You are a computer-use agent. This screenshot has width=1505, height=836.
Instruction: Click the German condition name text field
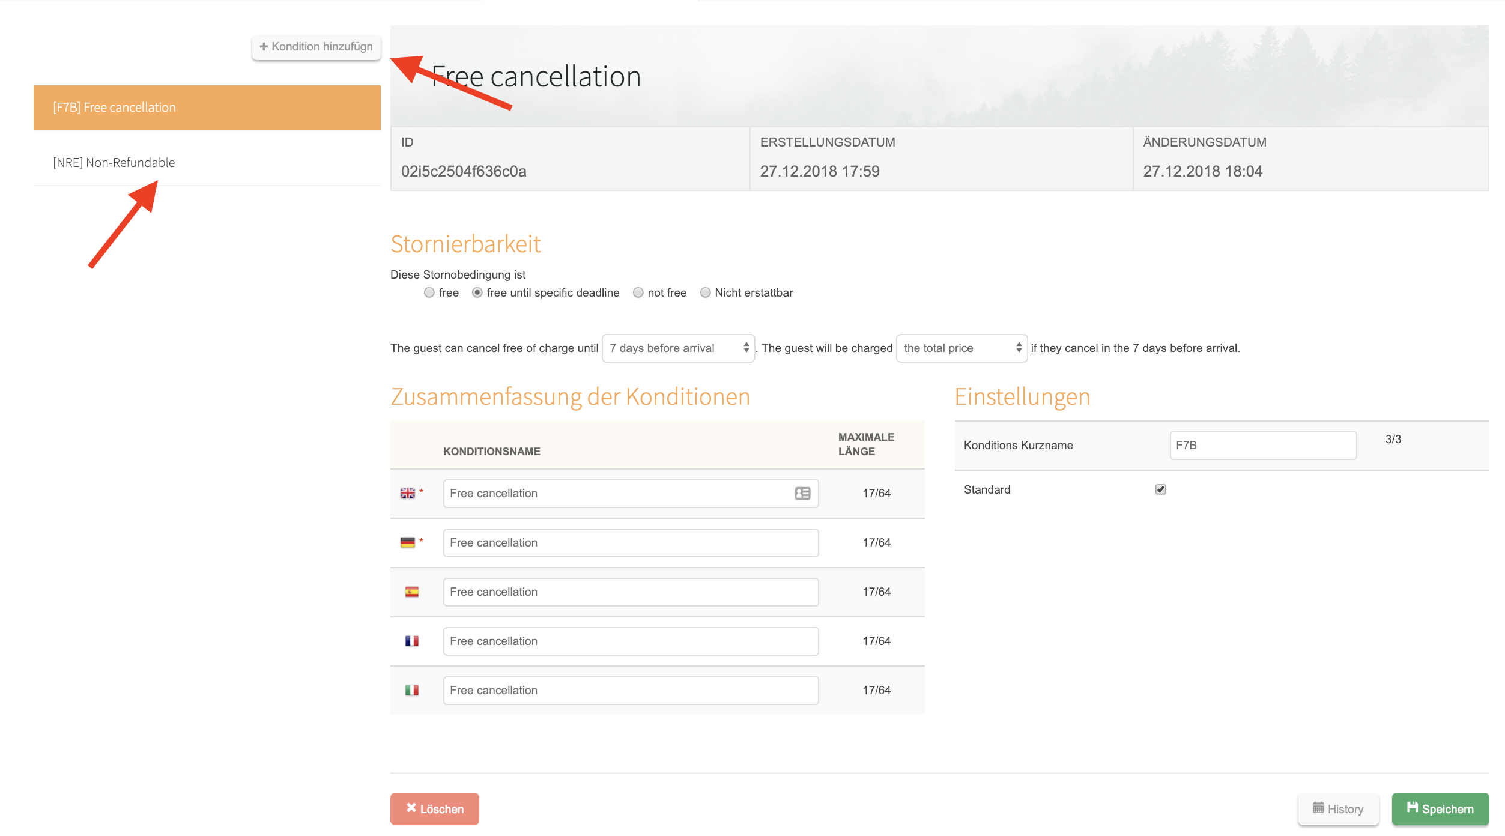click(x=631, y=543)
